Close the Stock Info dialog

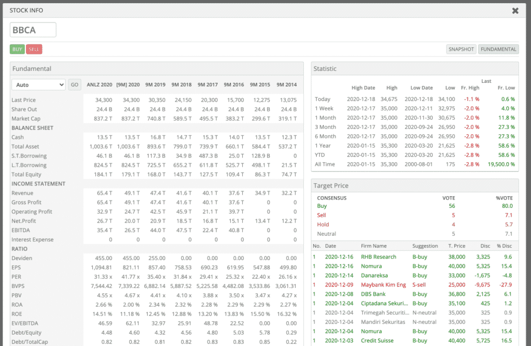click(x=515, y=10)
